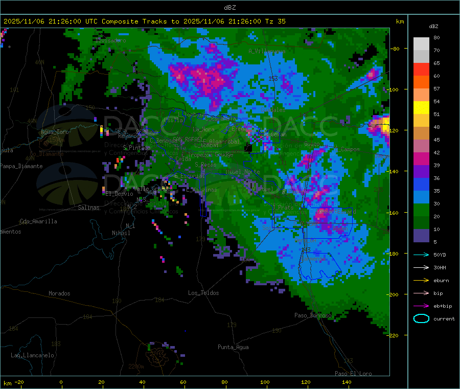Select the gold 51-48 dBZ swatch

(421, 120)
